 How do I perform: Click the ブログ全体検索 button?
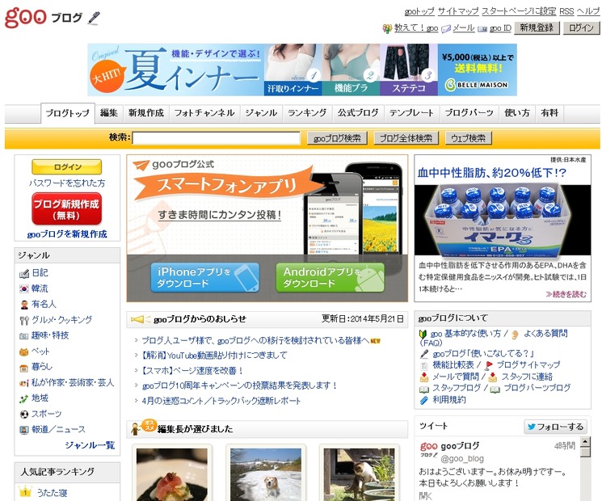pyautogui.click(x=406, y=138)
